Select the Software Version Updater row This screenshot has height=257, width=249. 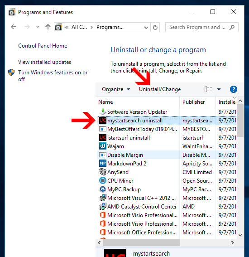click(167, 112)
